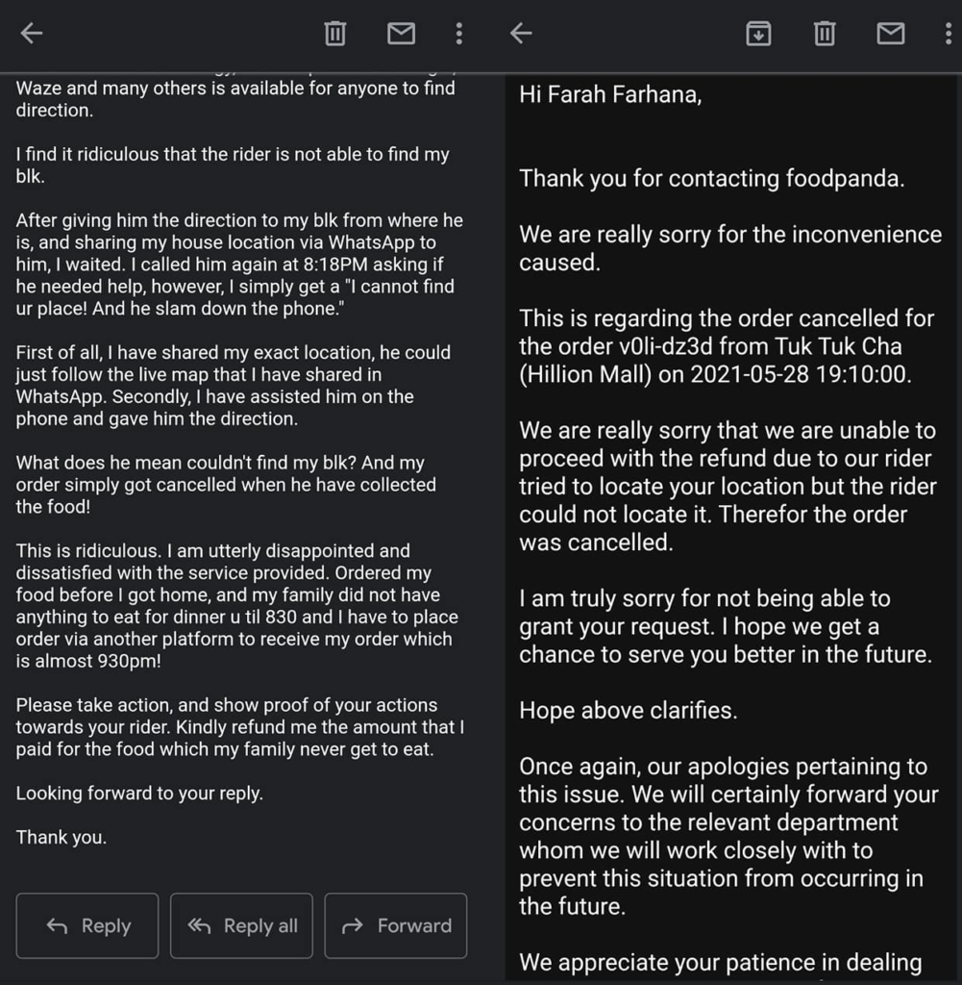Delete the left email with trash icon

(335, 34)
